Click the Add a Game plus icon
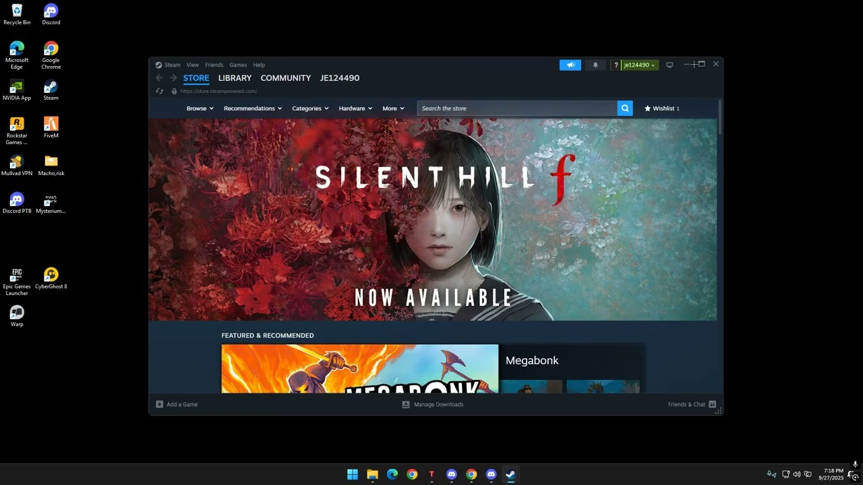863x485 pixels. [x=159, y=404]
